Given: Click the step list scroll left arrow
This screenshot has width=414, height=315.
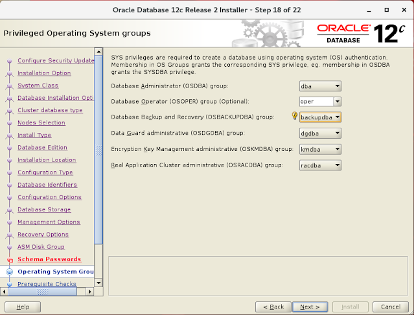Looking at the screenshot, I should pos(4,292).
